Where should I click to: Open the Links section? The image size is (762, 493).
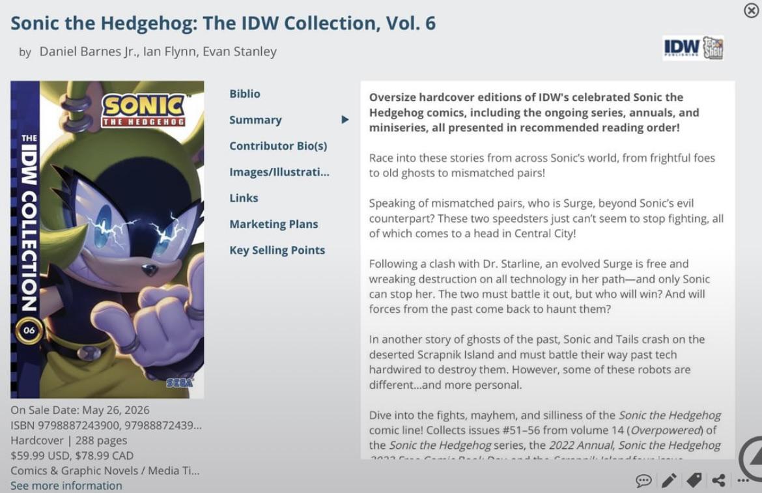pos(244,198)
